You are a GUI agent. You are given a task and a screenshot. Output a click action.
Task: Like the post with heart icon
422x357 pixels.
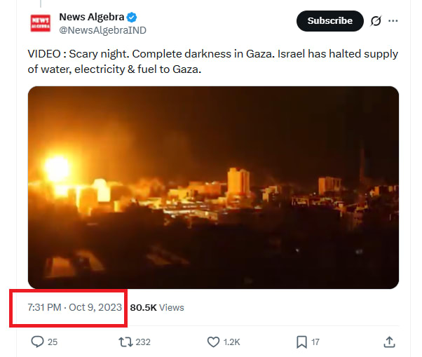click(214, 342)
